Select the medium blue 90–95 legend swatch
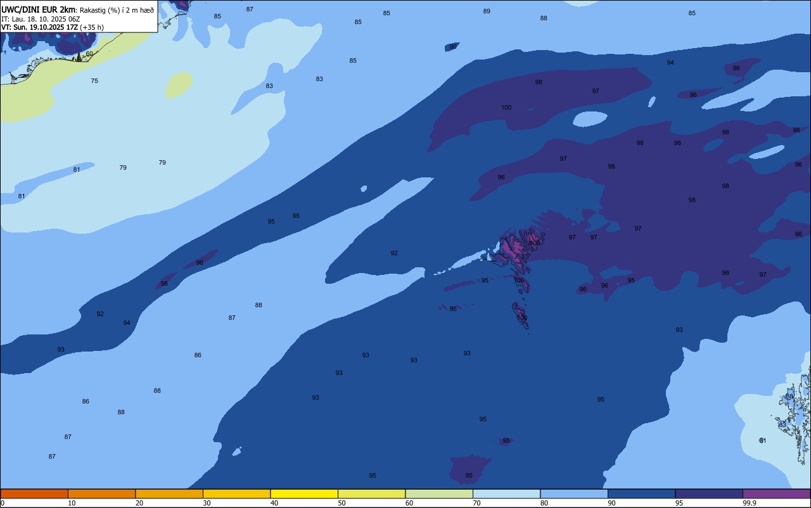811x508 pixels. tap(641, 493)
